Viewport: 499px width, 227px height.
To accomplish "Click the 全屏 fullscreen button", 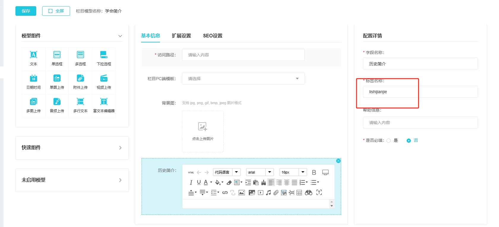I will tap(56, 11).
